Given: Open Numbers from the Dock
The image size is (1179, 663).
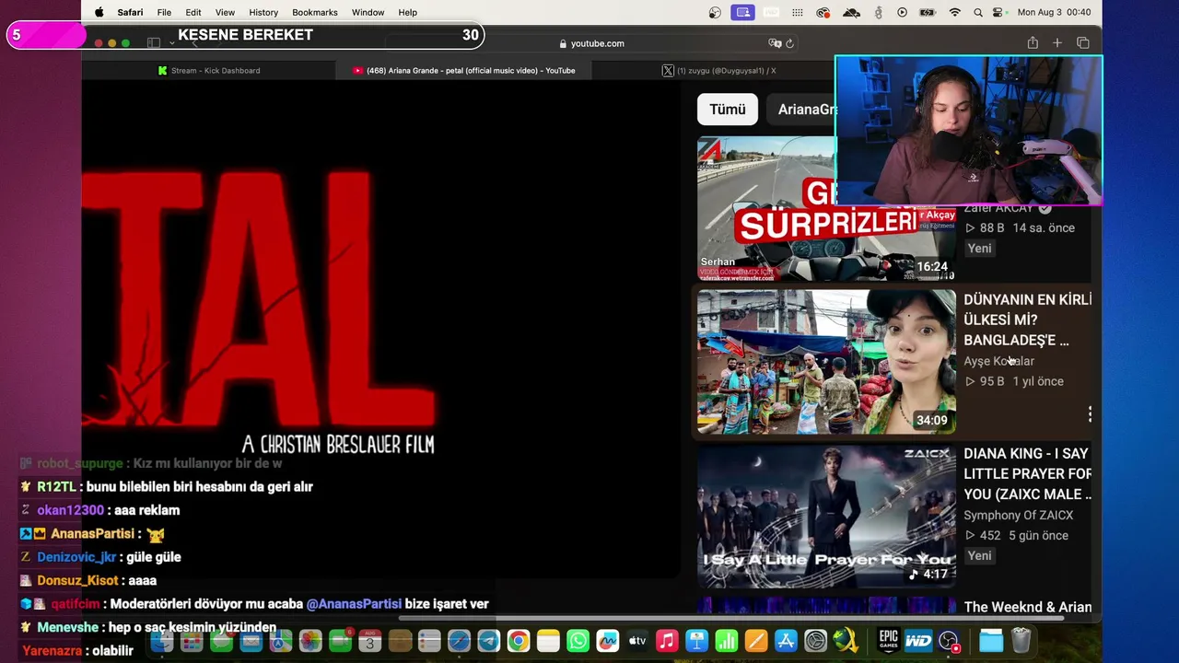Looking at the screenshot, I should click(x=726, y=641).
